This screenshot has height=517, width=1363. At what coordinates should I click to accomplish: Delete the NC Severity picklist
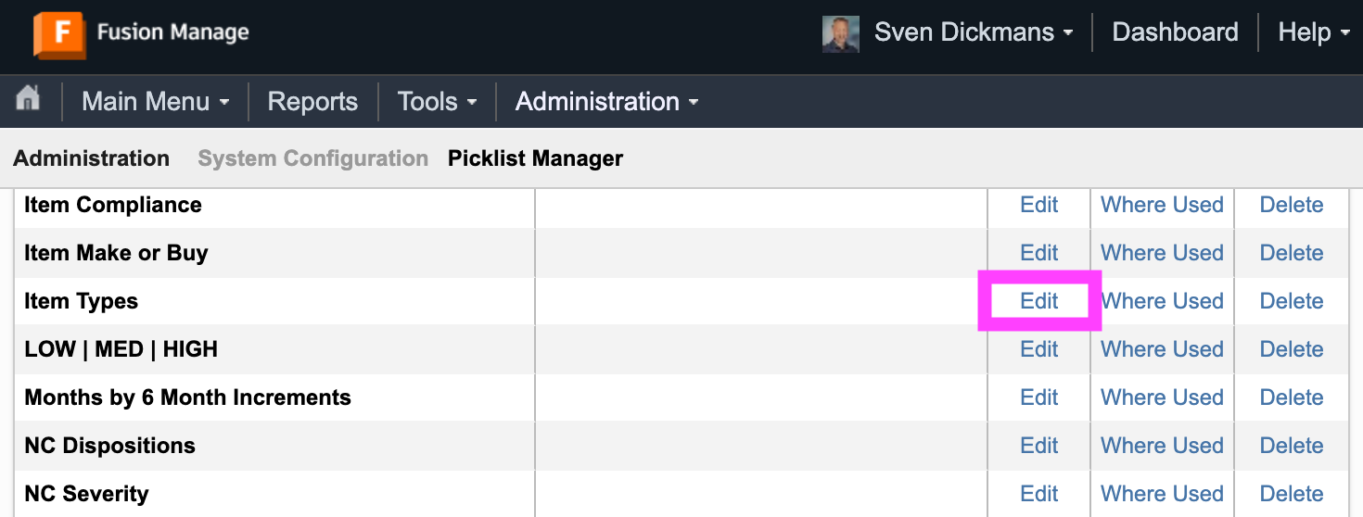point(1291,494)
